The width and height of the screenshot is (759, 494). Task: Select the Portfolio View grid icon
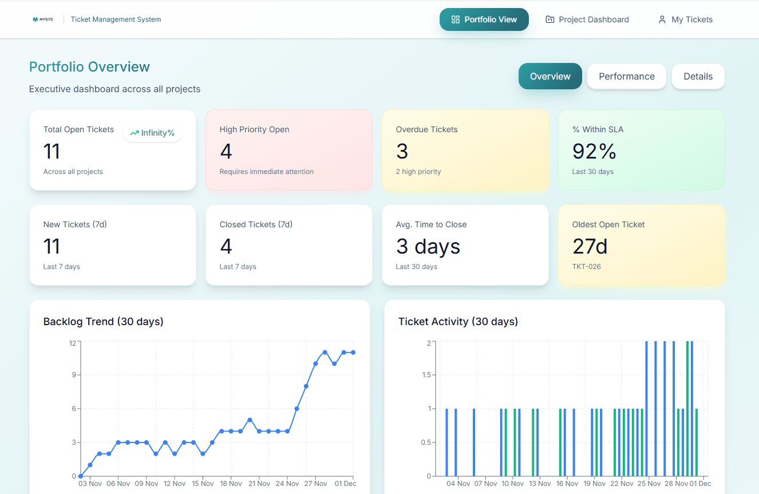pos(455,19)
